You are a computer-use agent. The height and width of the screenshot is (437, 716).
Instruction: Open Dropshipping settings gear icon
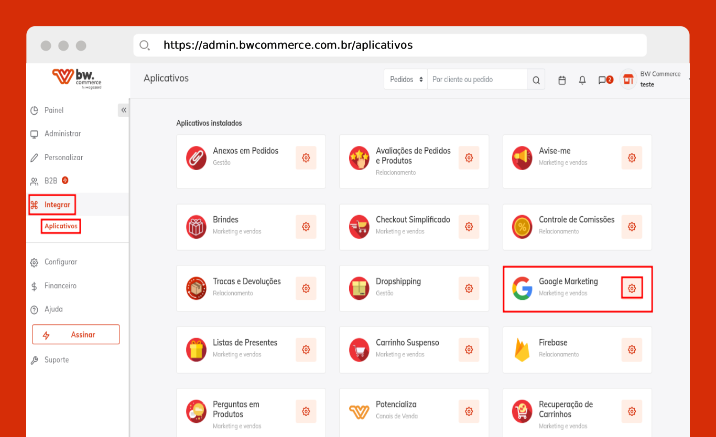point(469,288)
